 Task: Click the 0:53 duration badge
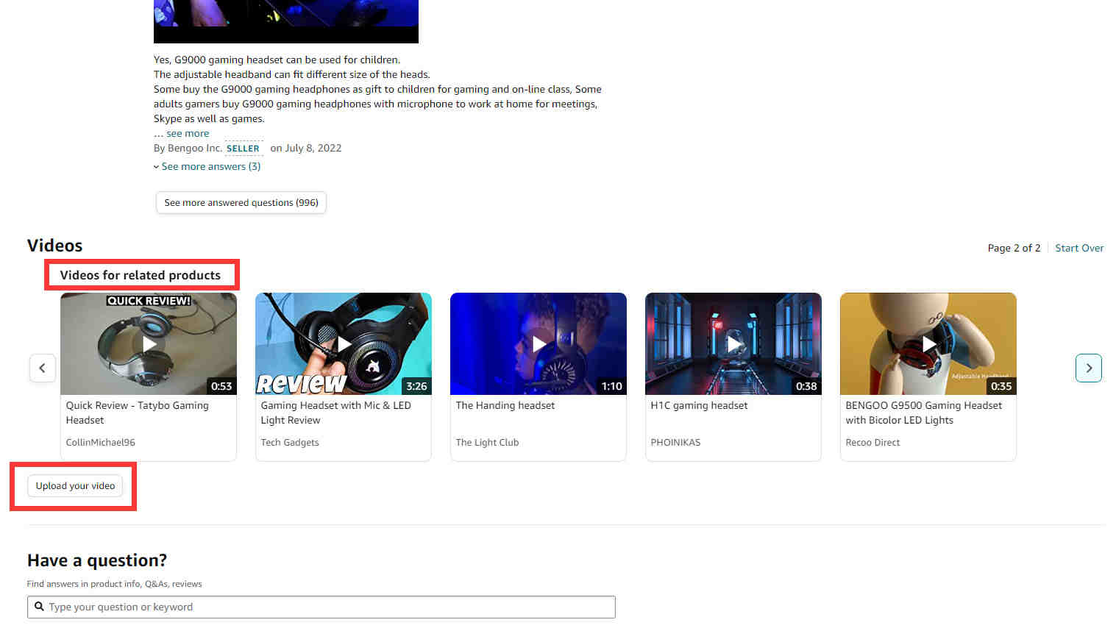click(221, 386)
